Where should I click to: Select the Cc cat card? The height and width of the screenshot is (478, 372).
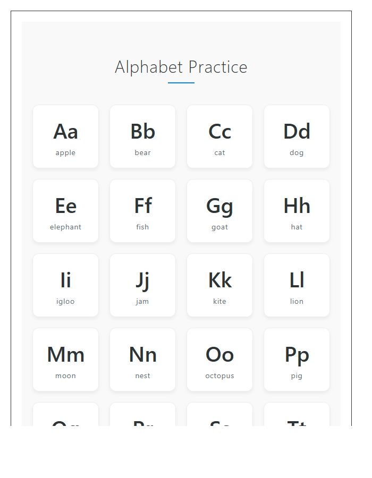[x=219, y=136]
